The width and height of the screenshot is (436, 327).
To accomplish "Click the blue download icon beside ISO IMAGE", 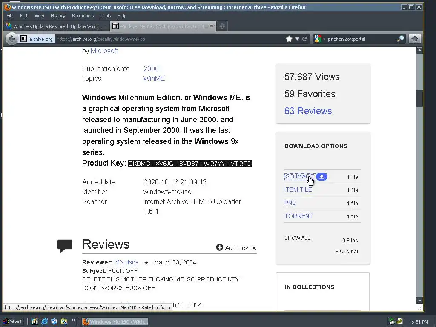I will tap(321, 177).
